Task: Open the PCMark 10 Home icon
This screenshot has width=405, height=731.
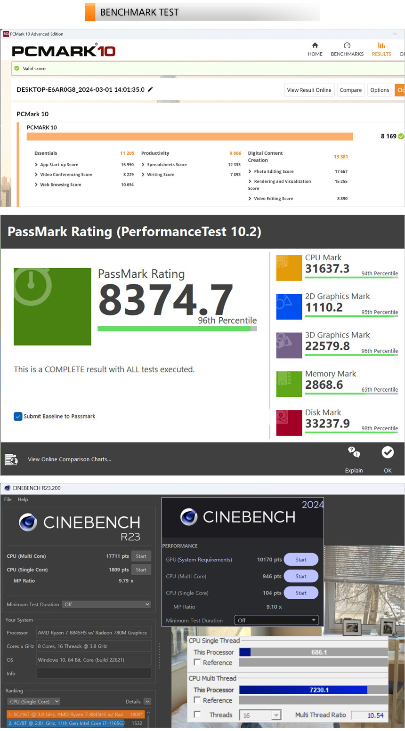Action: pyautogui.click(x=315, y=45)
